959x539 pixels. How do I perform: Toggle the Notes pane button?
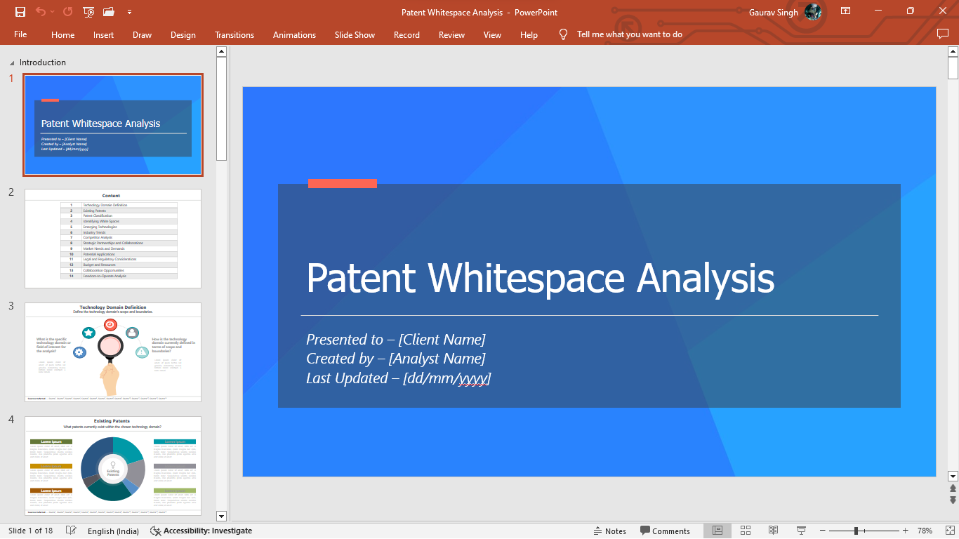(609, 531)
